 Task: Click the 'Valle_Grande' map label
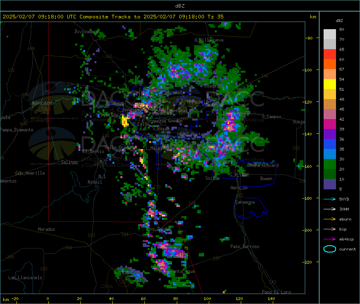(x=119, y=147)
